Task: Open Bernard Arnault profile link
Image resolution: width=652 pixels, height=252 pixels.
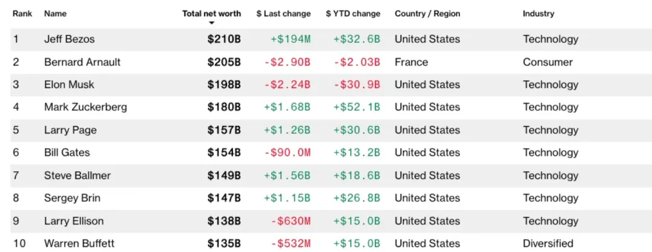Action: click(x=82, y=62)
